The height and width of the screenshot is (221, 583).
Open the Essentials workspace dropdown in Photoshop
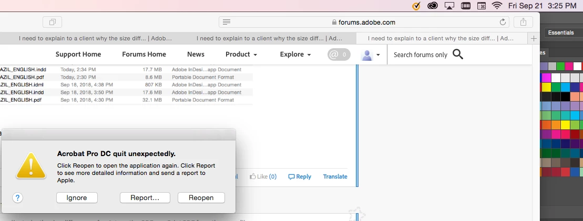pyautogui.click(x=564, y=32)
